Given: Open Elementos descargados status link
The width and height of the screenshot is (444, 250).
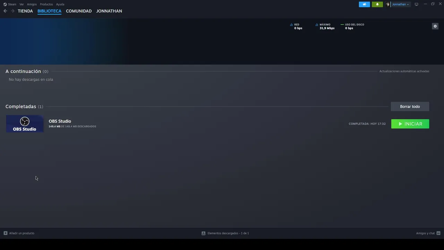Looking at the screenshot, I should click(225, 233).
